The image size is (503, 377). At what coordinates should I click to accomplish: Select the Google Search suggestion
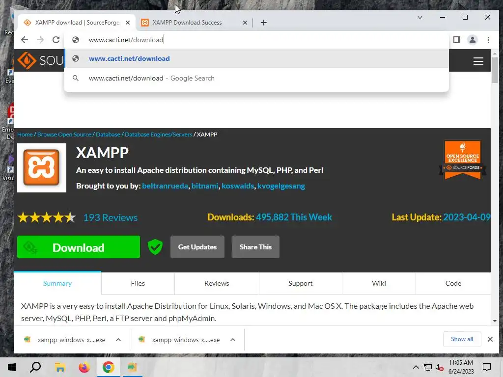(256, 78)
